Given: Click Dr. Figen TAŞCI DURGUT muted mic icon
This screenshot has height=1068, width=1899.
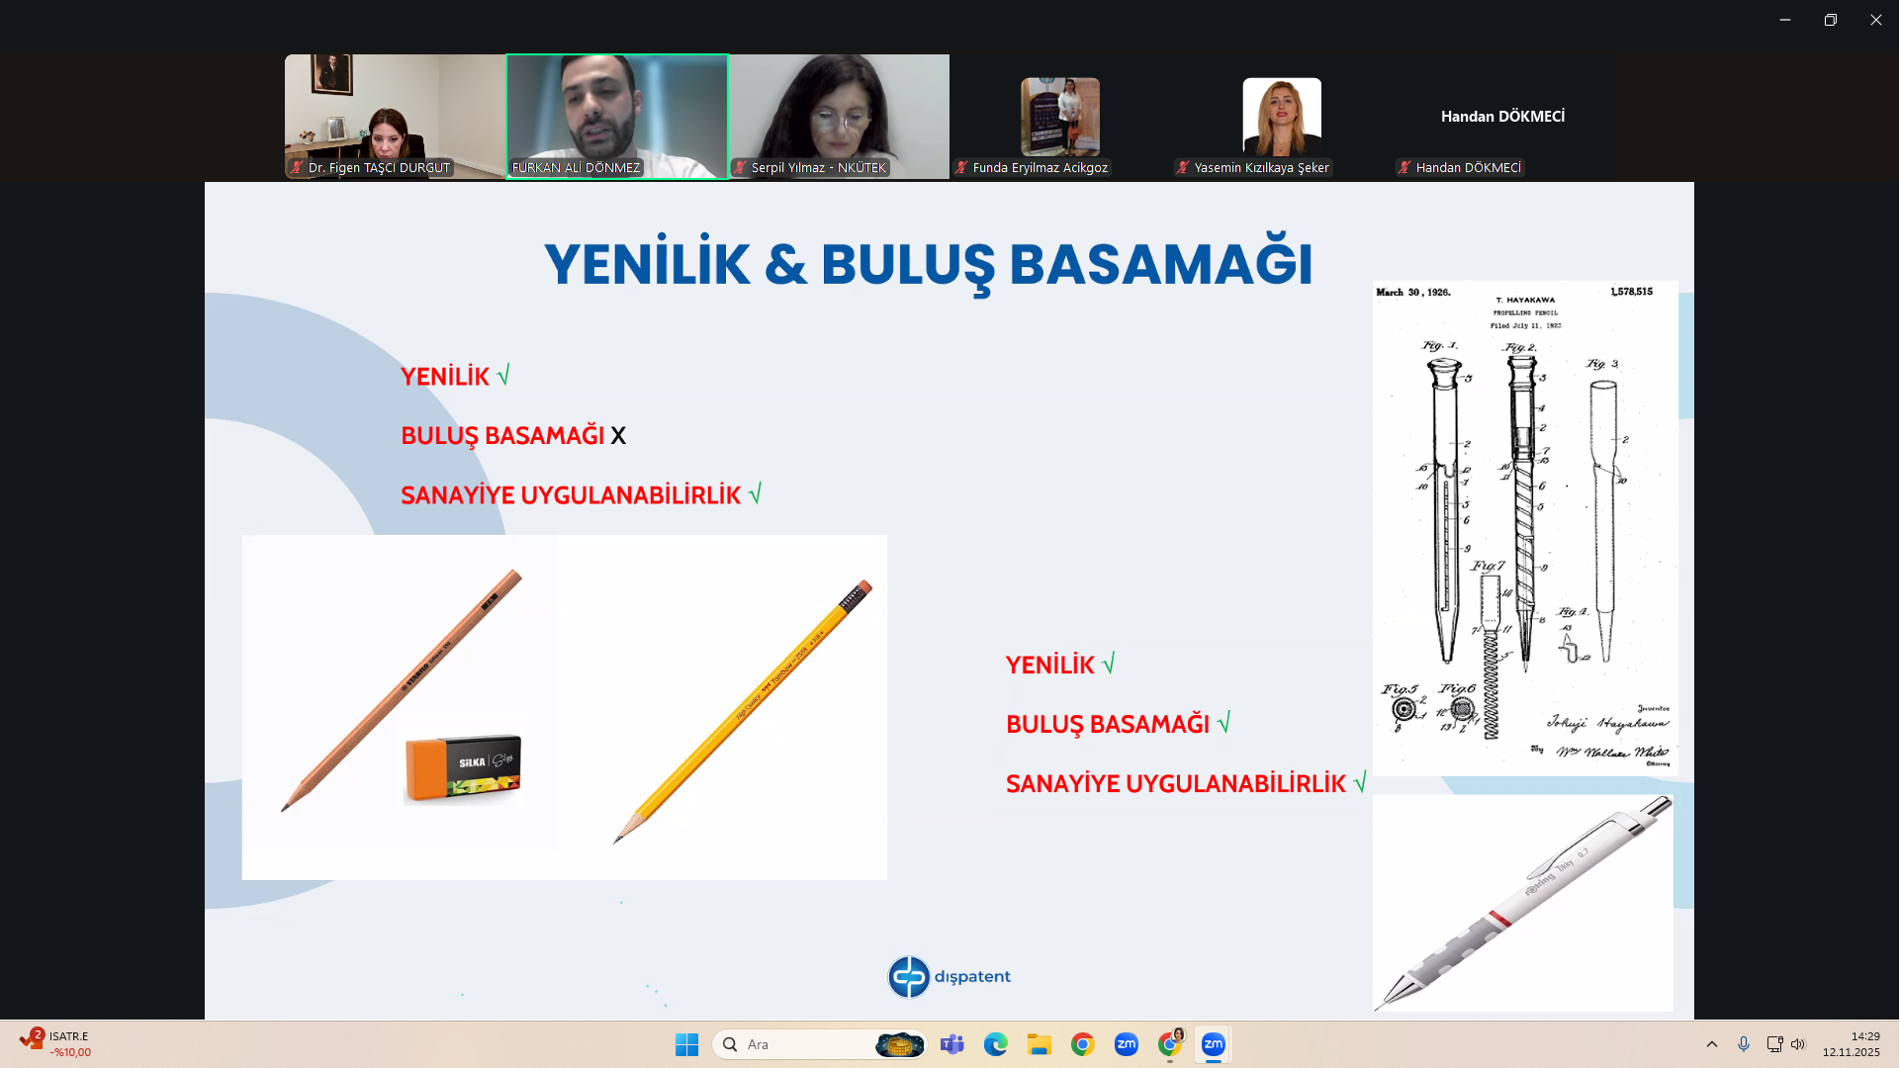Looking at the screenshot, I should tap(297, 168).
